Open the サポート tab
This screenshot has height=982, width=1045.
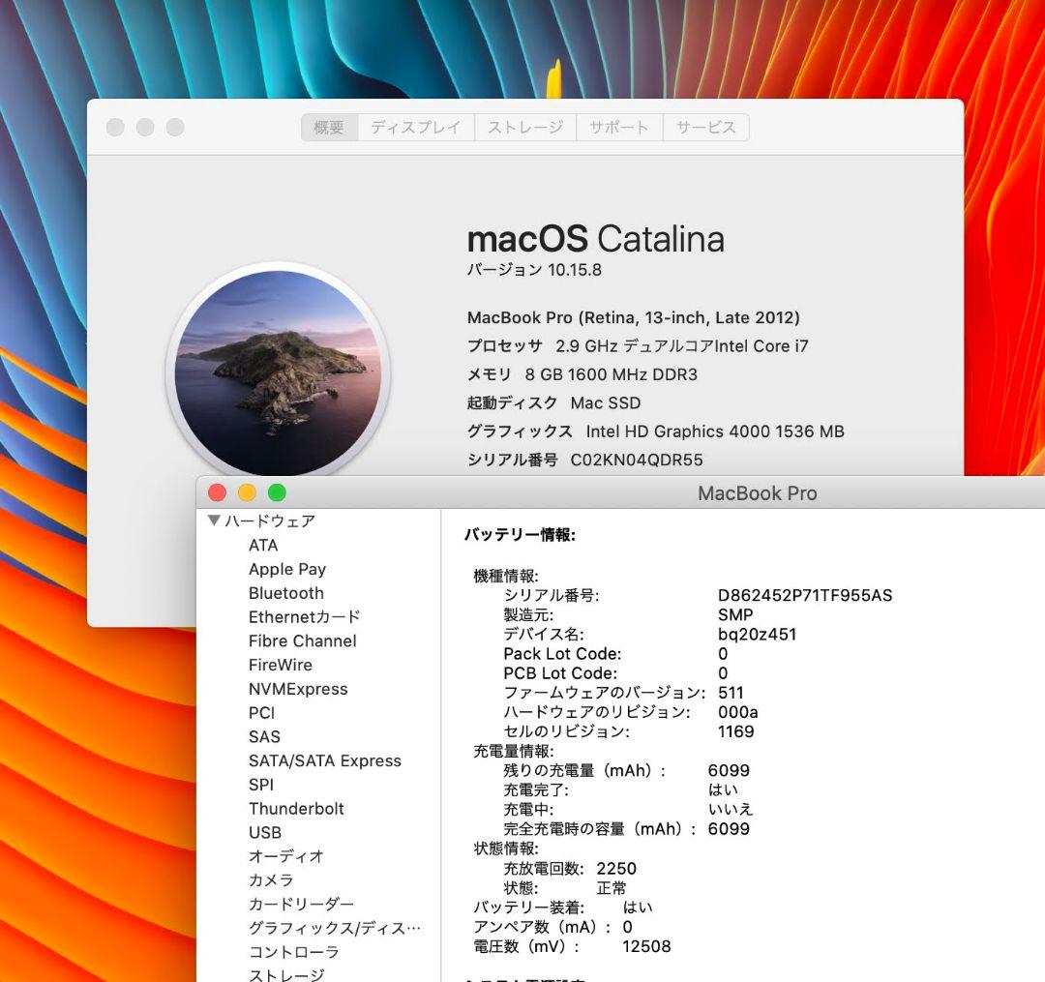[619, 128]
